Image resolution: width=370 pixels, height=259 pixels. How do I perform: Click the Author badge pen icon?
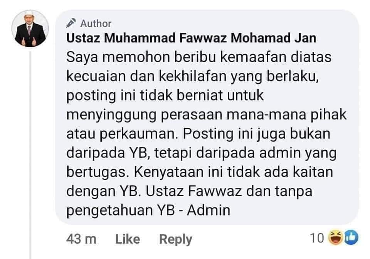click(x=71, y=23)
